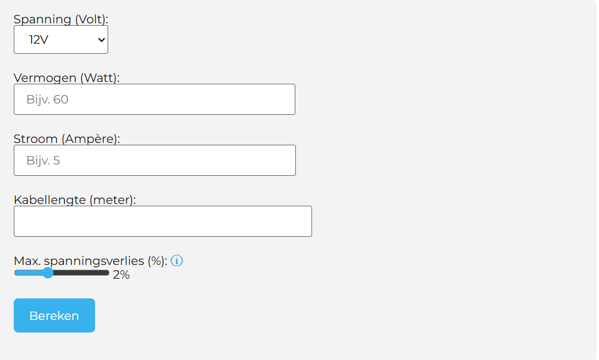Screen dimensions: 599x360
Task: Click the blue filled part of the slider track
Action: pos(27,273)
